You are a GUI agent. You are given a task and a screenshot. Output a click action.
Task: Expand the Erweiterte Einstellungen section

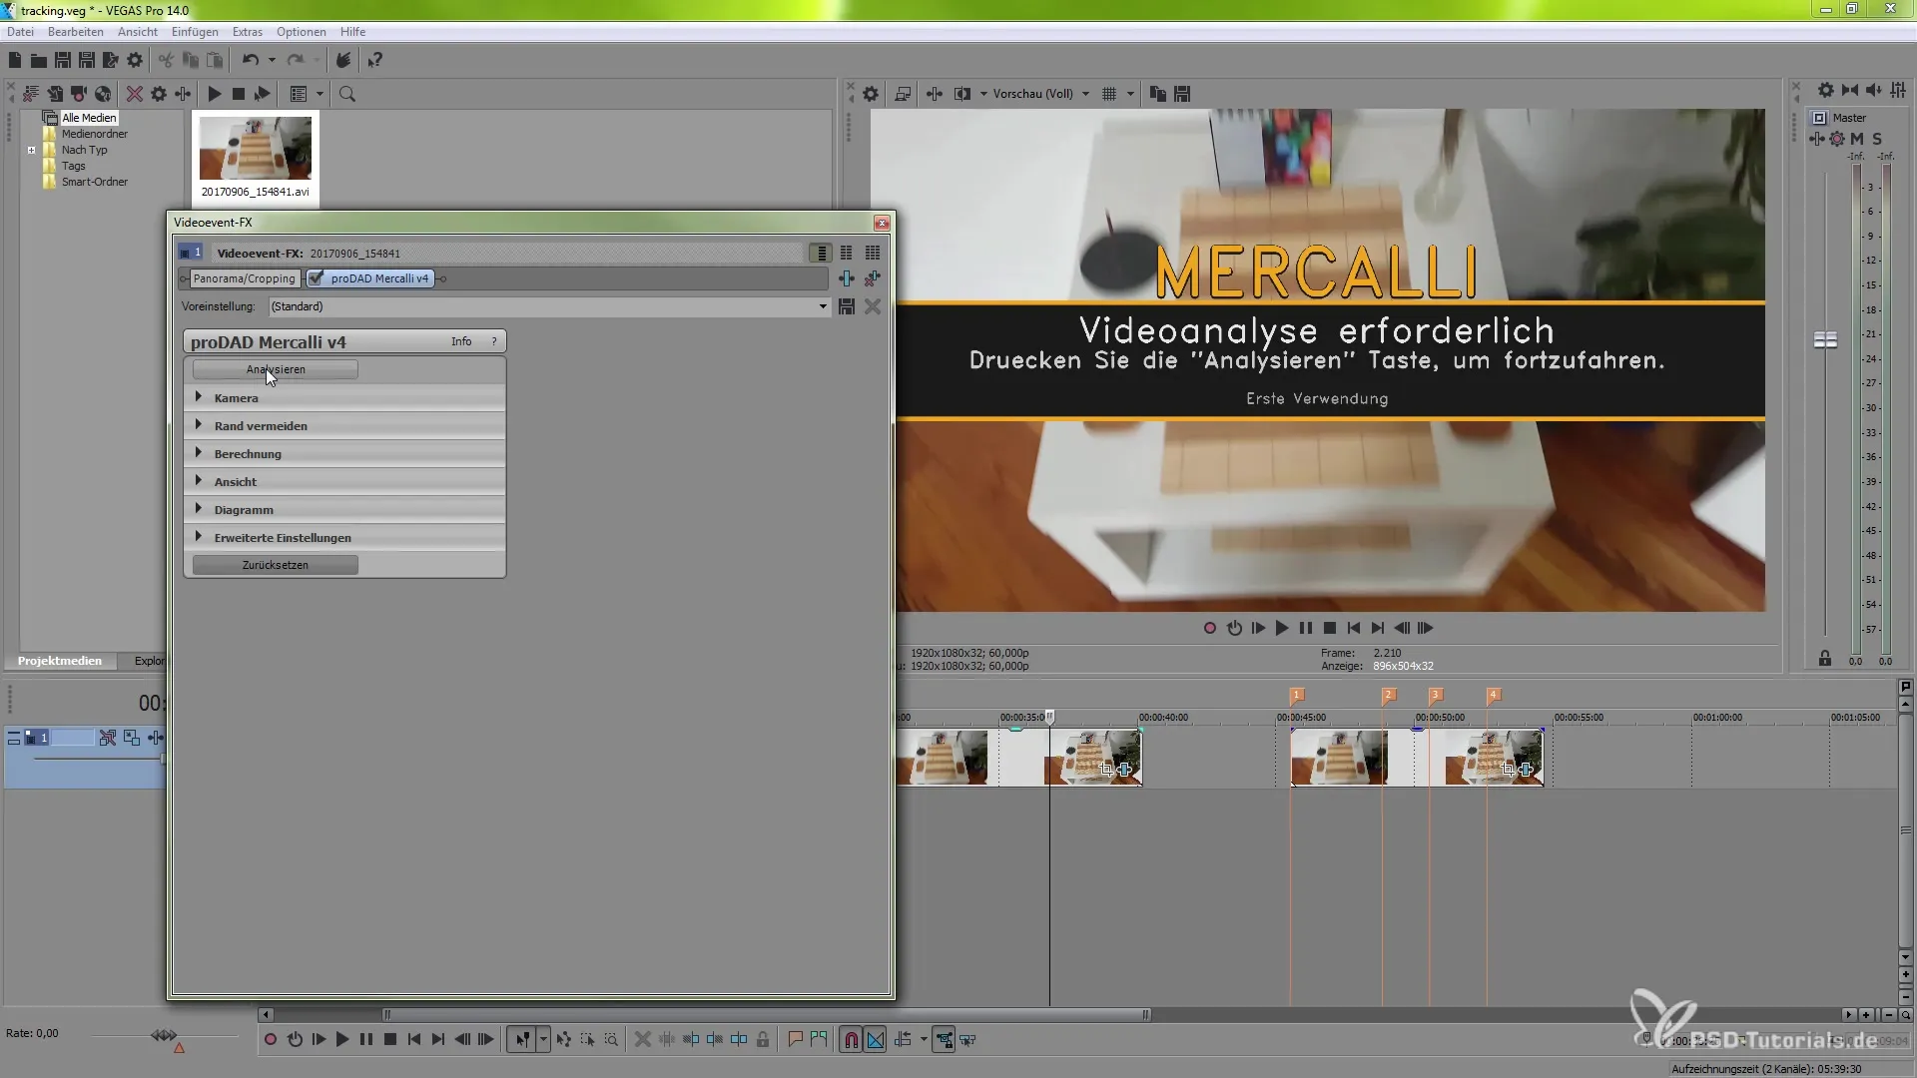tap(344, 537)
